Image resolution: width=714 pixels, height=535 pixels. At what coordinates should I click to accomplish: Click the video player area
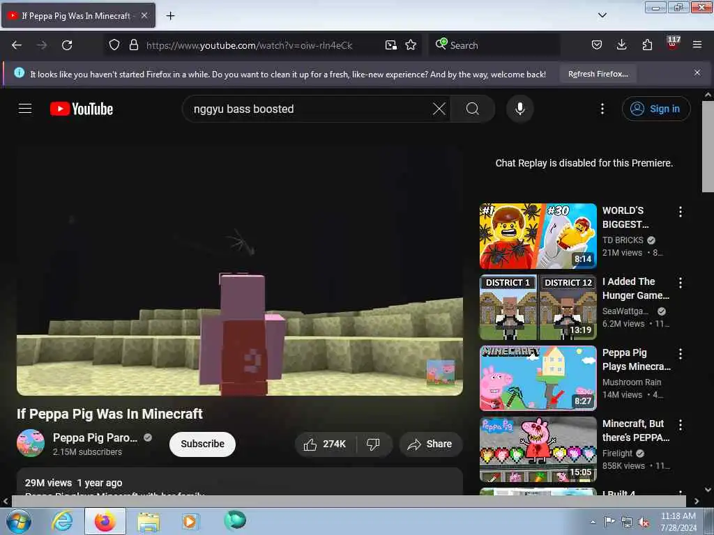(240, 272)
